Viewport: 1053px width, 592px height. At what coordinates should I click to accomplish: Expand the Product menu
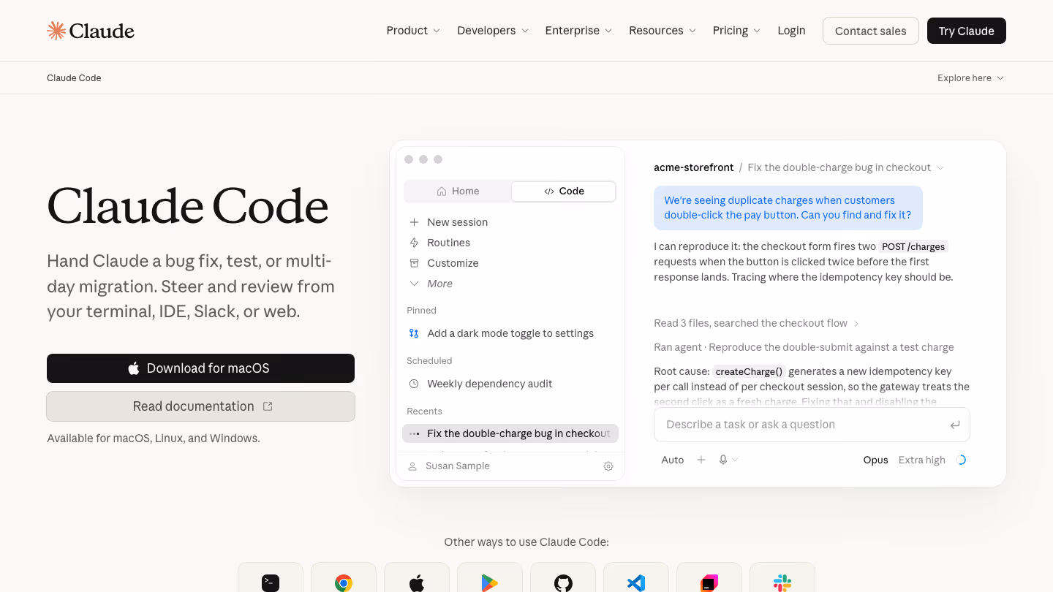(413, 31)
